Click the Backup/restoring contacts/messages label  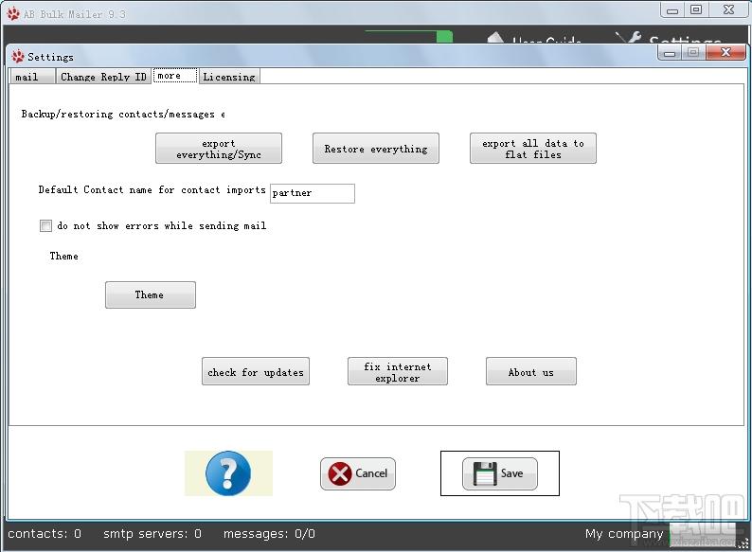[123, 115]
